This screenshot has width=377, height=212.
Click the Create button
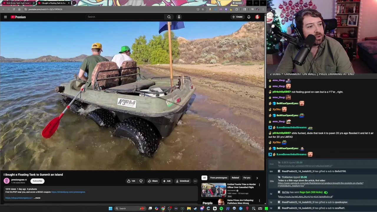coord(237,17)
